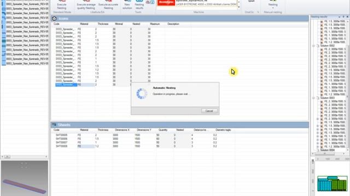Sort the Icons table by Minimal column

pos(119,24)
